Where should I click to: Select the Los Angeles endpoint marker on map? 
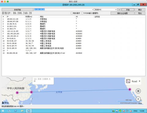tap(130, 89)
